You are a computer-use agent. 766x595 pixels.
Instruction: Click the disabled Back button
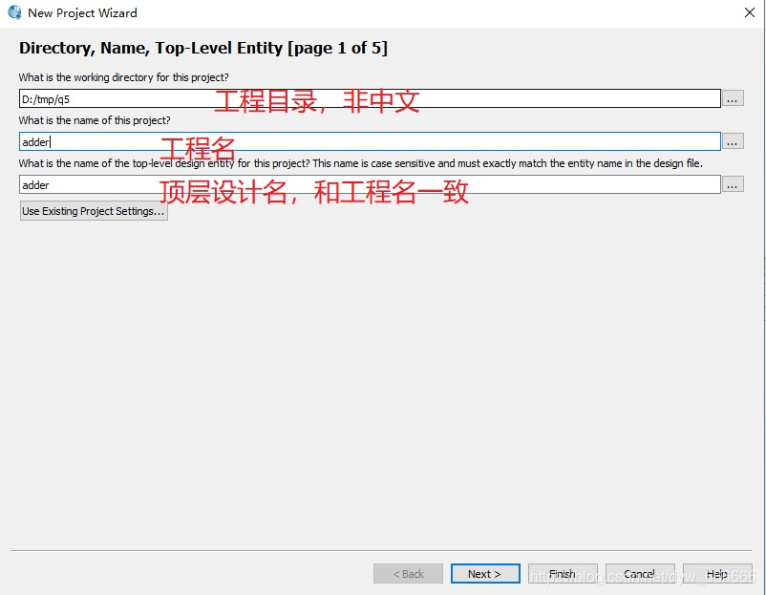[408, 574]
